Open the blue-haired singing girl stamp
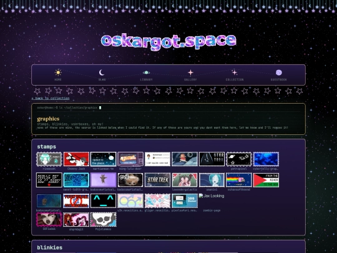 click(x=212, y=180)
